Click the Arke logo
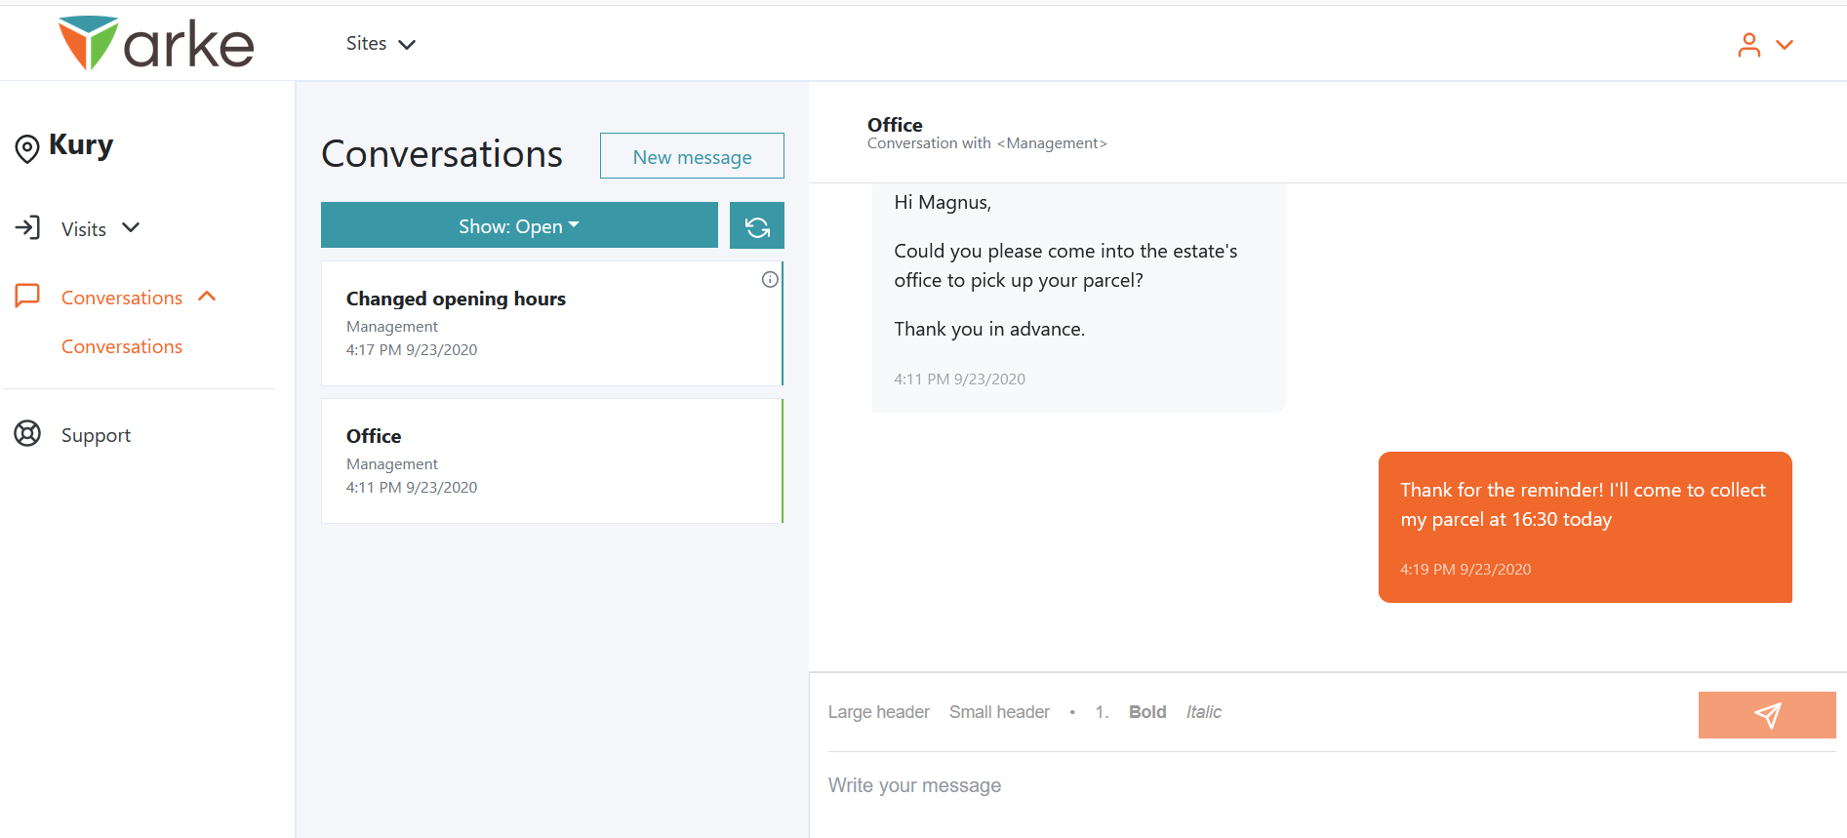This screenshot has width=1847, height=838. pos(156,43)
